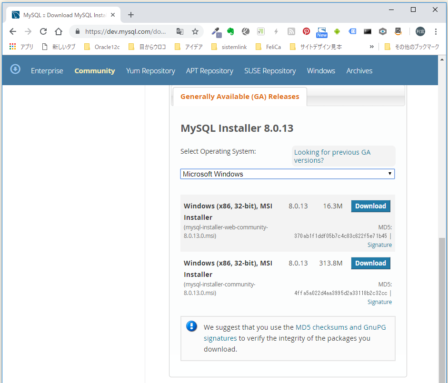Click the MySQL downloads circle-arrow icon

click(15, 69)
